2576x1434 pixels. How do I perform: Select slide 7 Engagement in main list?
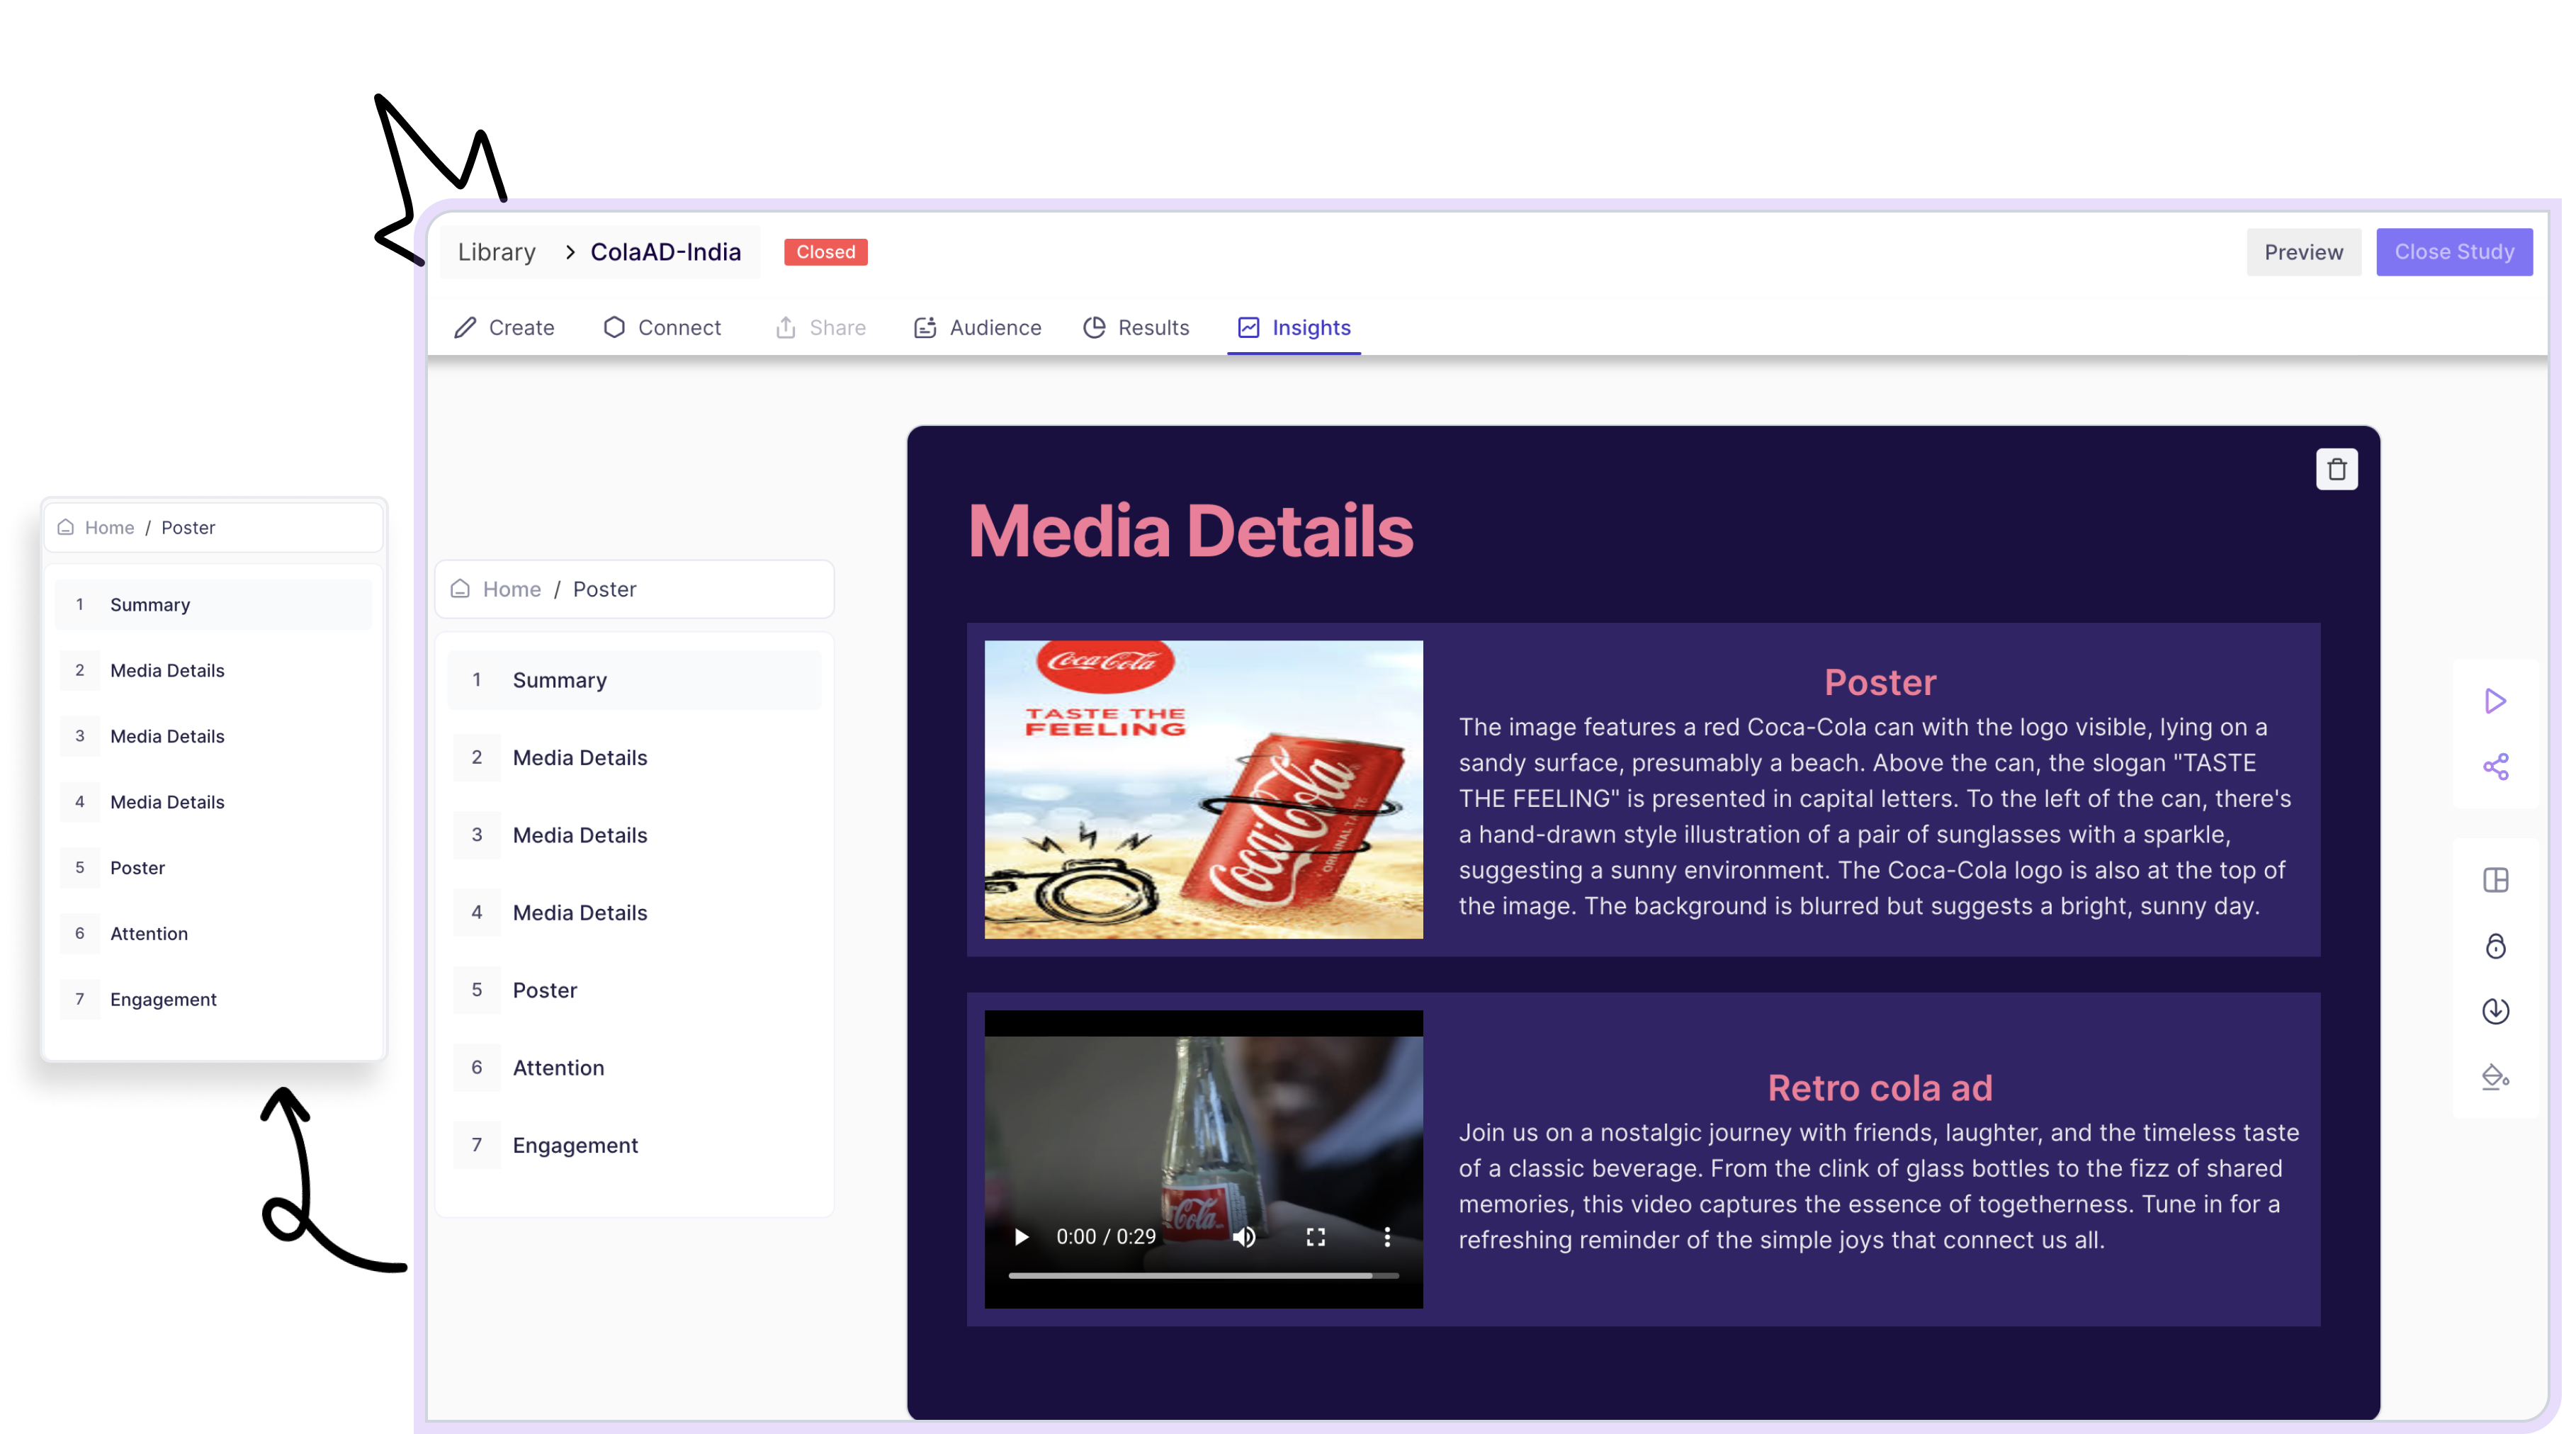(634, 1145)
